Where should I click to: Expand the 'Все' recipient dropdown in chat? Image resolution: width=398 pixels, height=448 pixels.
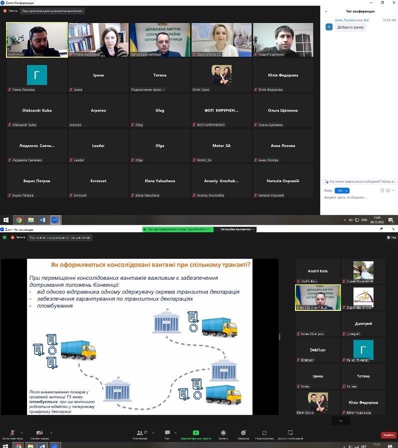(x=342, y=191)
